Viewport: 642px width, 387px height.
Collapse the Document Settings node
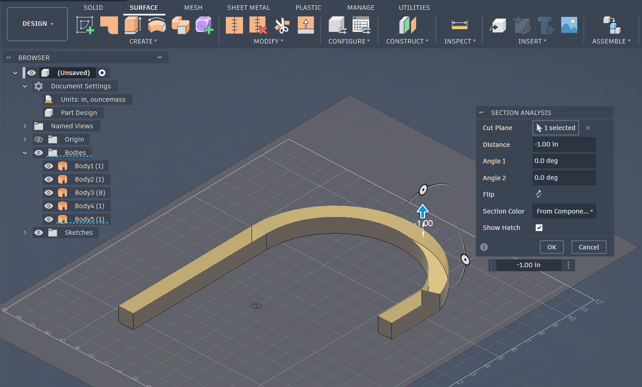click(x=25, y=86)
